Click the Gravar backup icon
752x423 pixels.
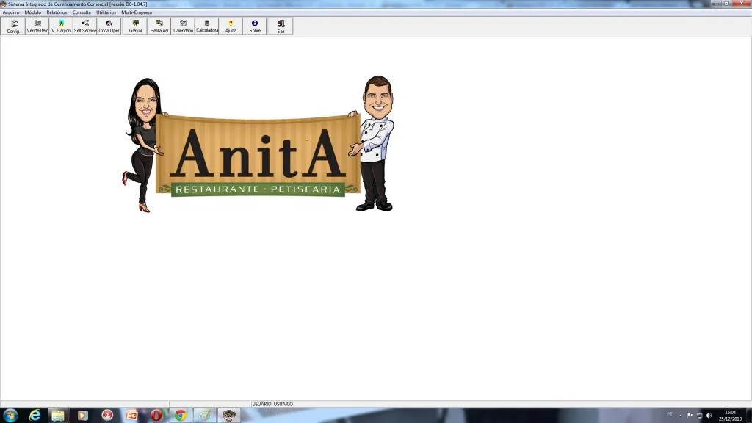pyautogui.click(x=135, y=26)
